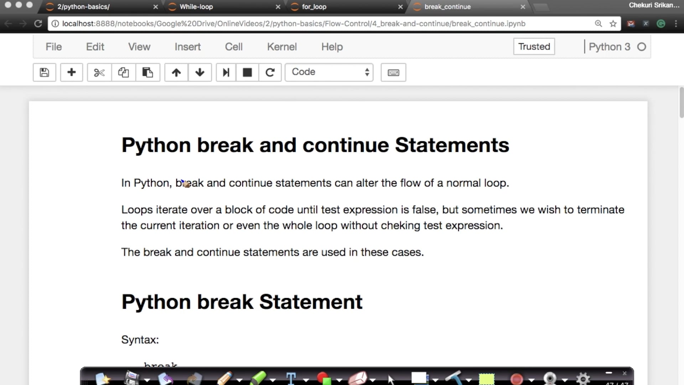Reload the page with the refresh button
This screenshot has height=385, width=684.
(38, 24)
